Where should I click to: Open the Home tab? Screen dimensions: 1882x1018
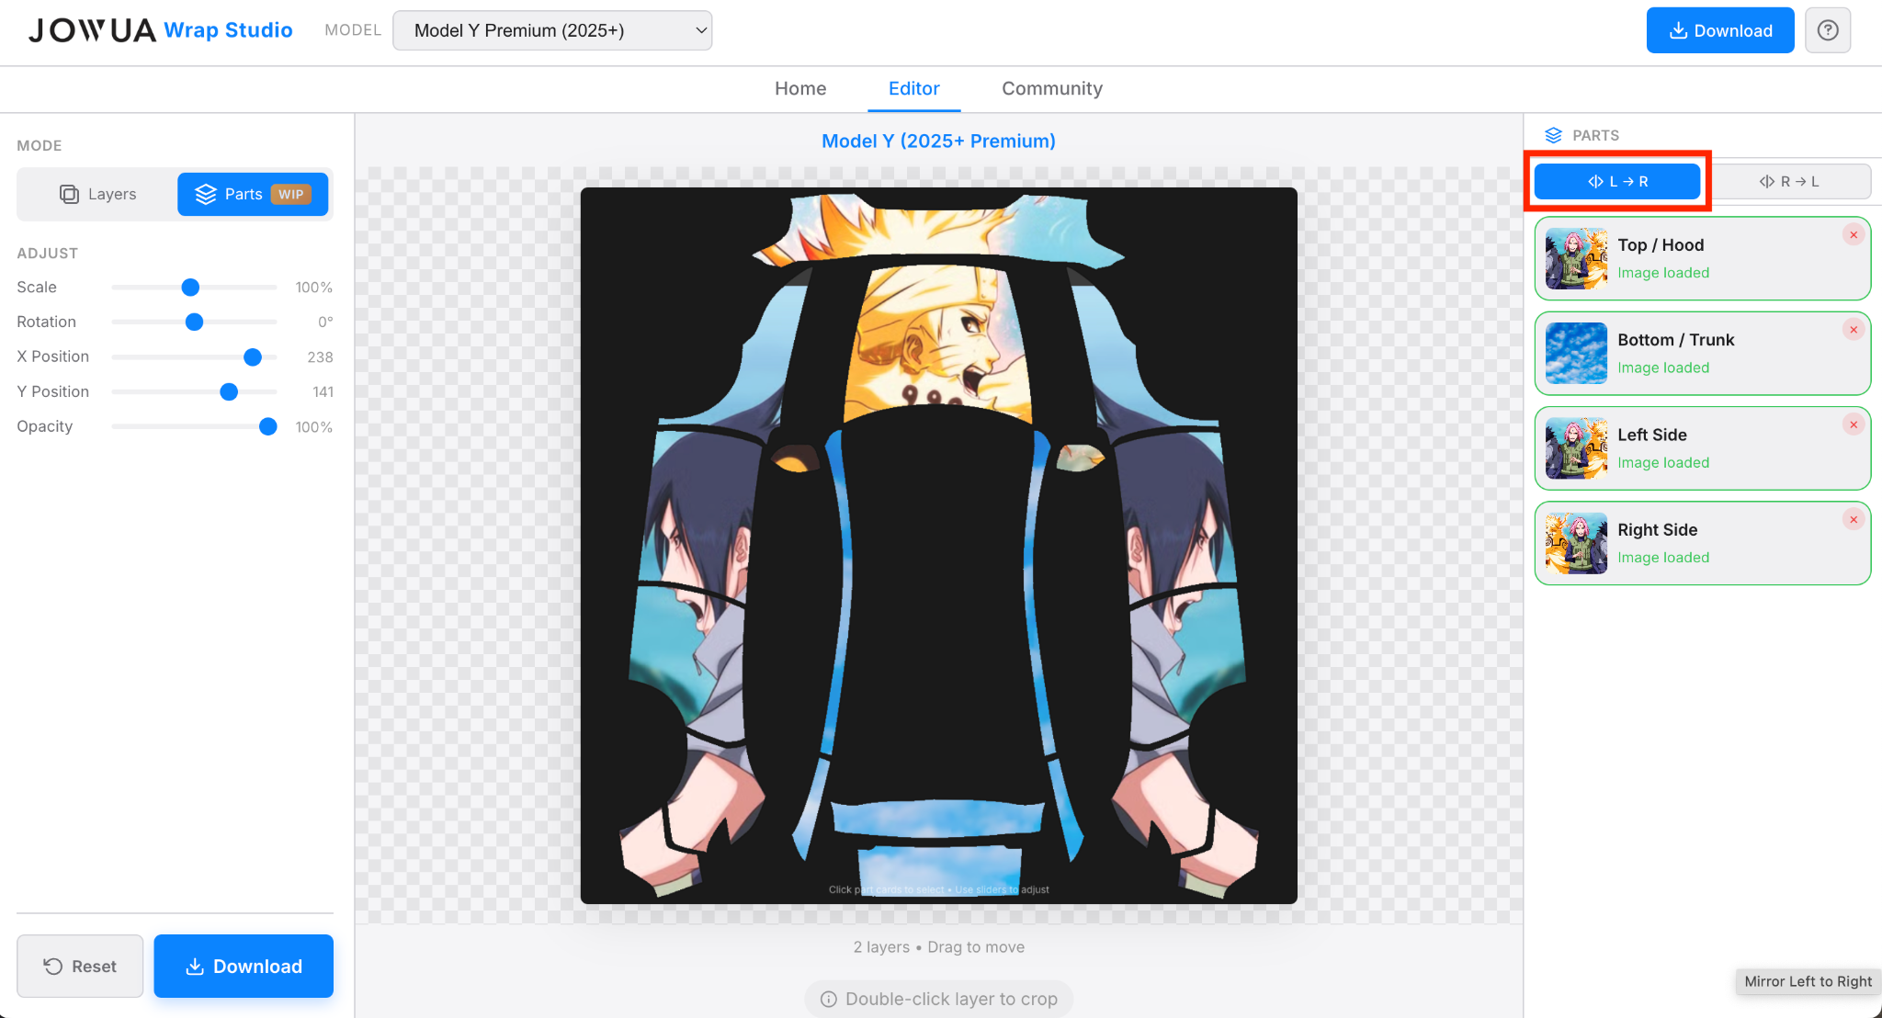(x=800, y=89)
